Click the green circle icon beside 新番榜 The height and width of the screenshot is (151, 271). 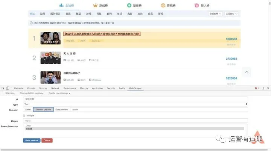pos(129,5)
